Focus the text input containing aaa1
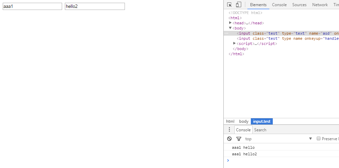Viewport: 339px width, 168px height. (33, 6)
